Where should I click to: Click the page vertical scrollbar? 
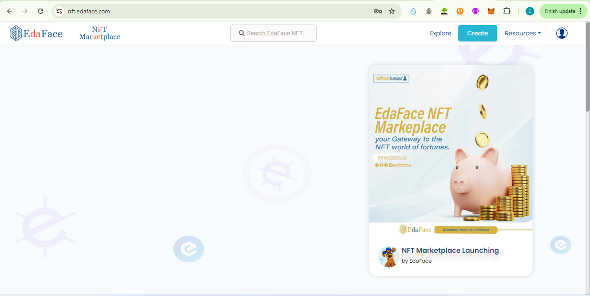coord(587,67)
